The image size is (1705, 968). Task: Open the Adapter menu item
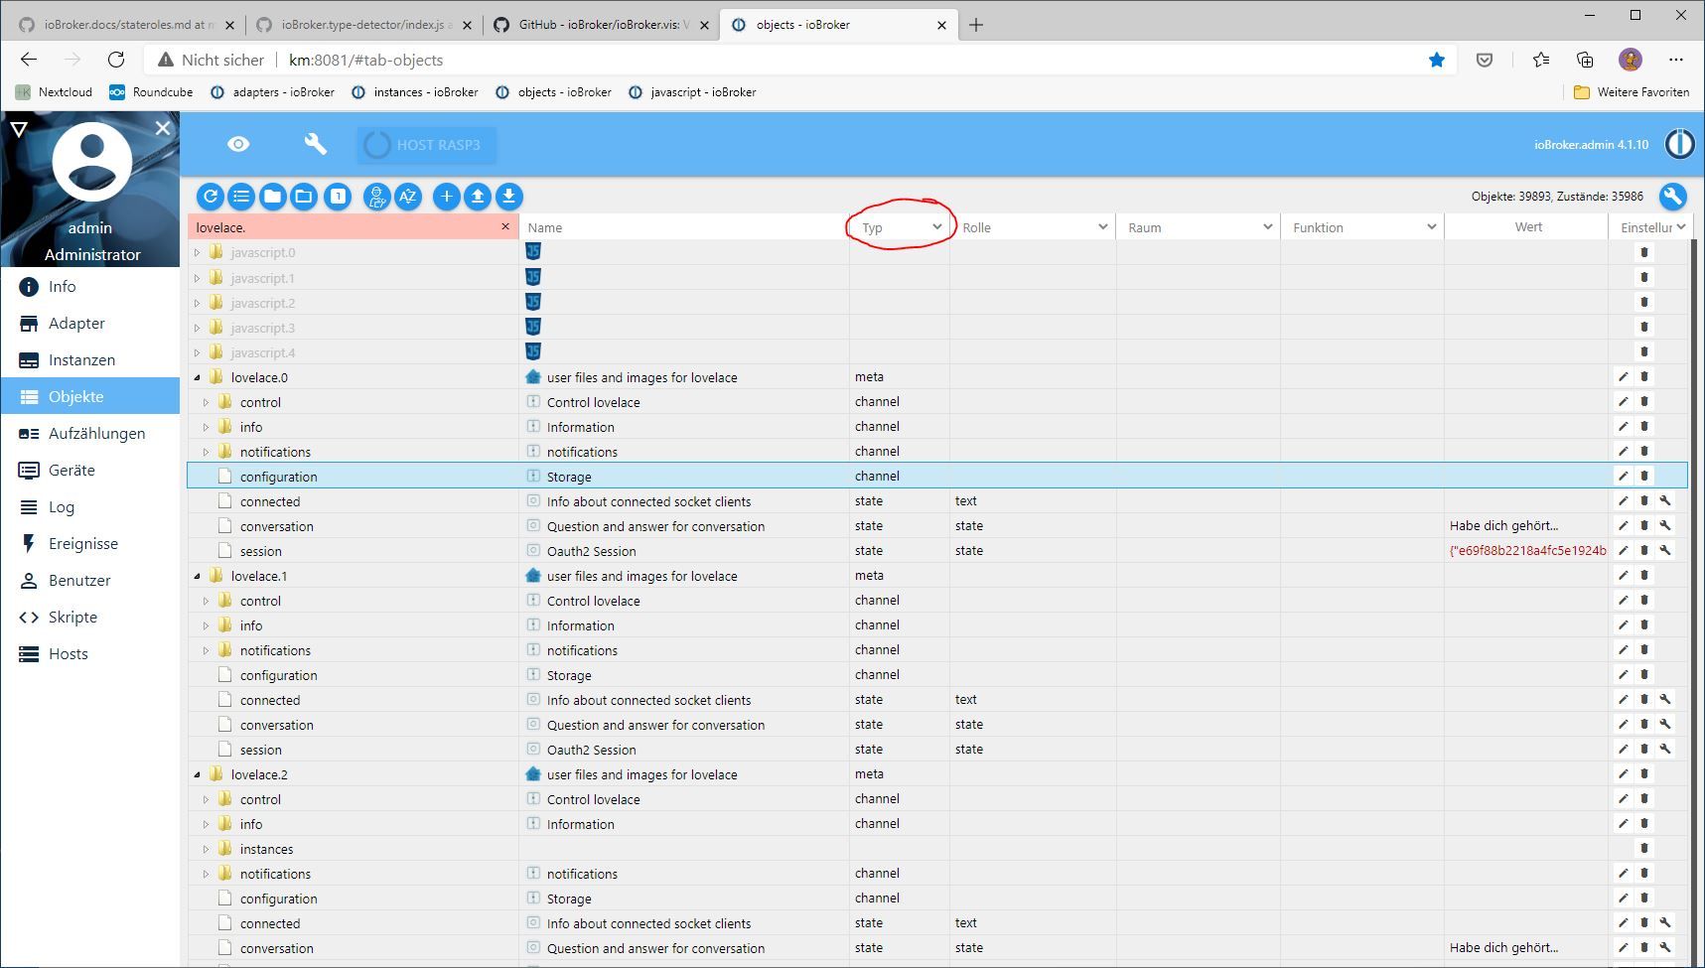(90, 323)
